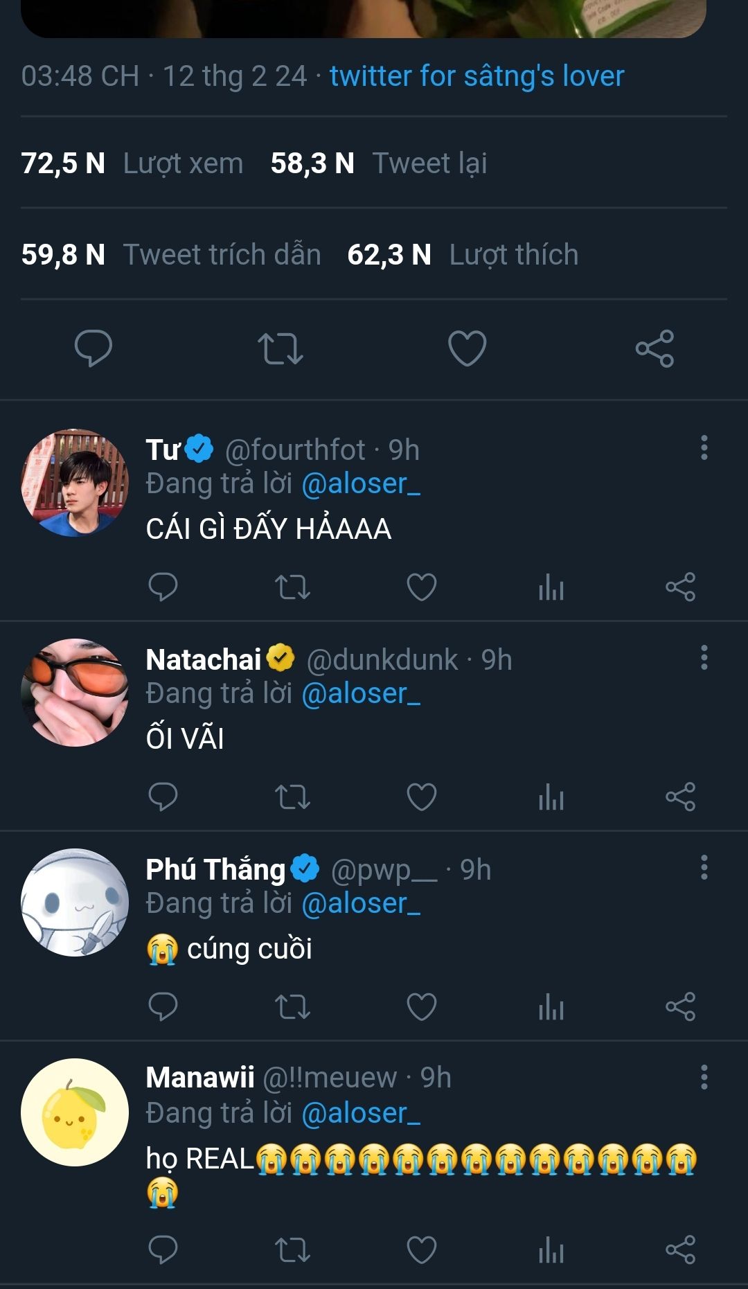Screen dimensions: 748x1289
Task: Open Phú Thắng's profile picture
Action: click(75, 903)
